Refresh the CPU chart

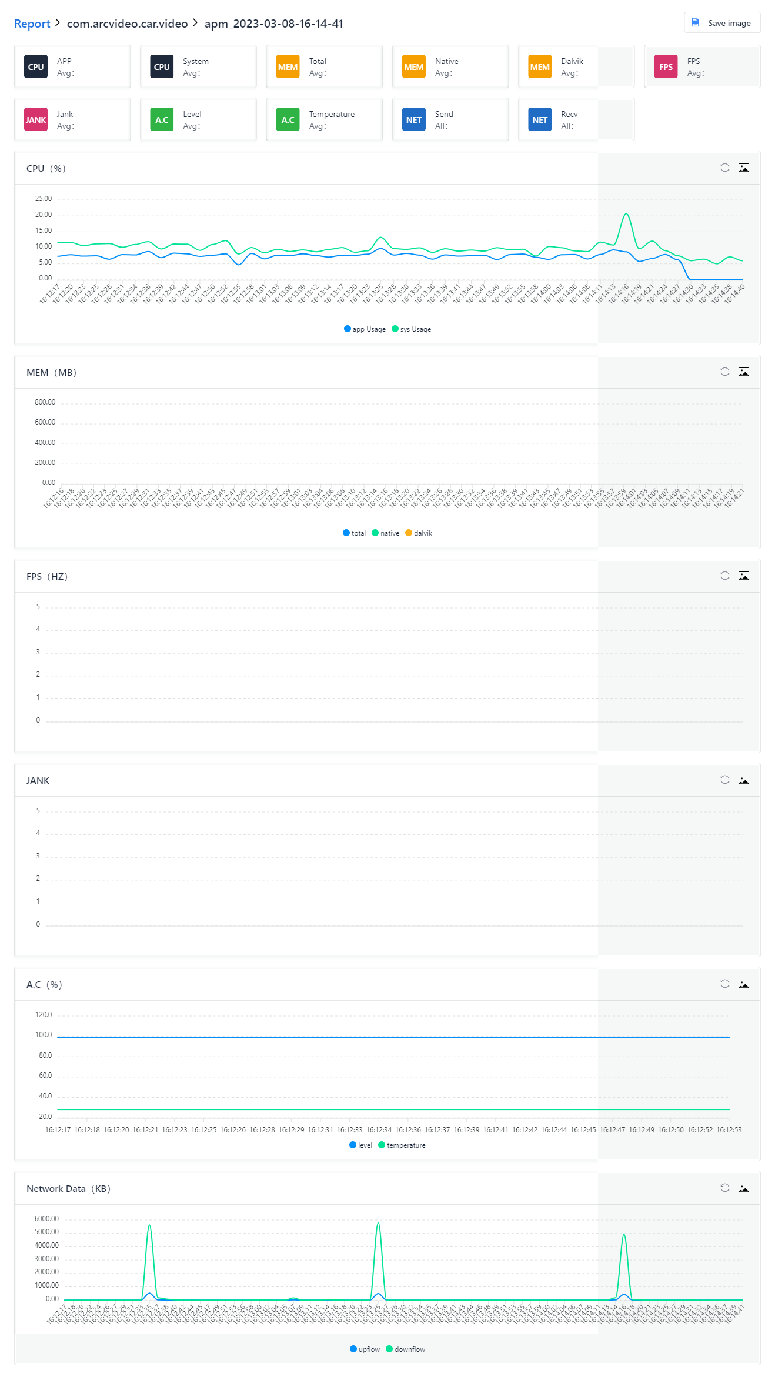(725, 168)
